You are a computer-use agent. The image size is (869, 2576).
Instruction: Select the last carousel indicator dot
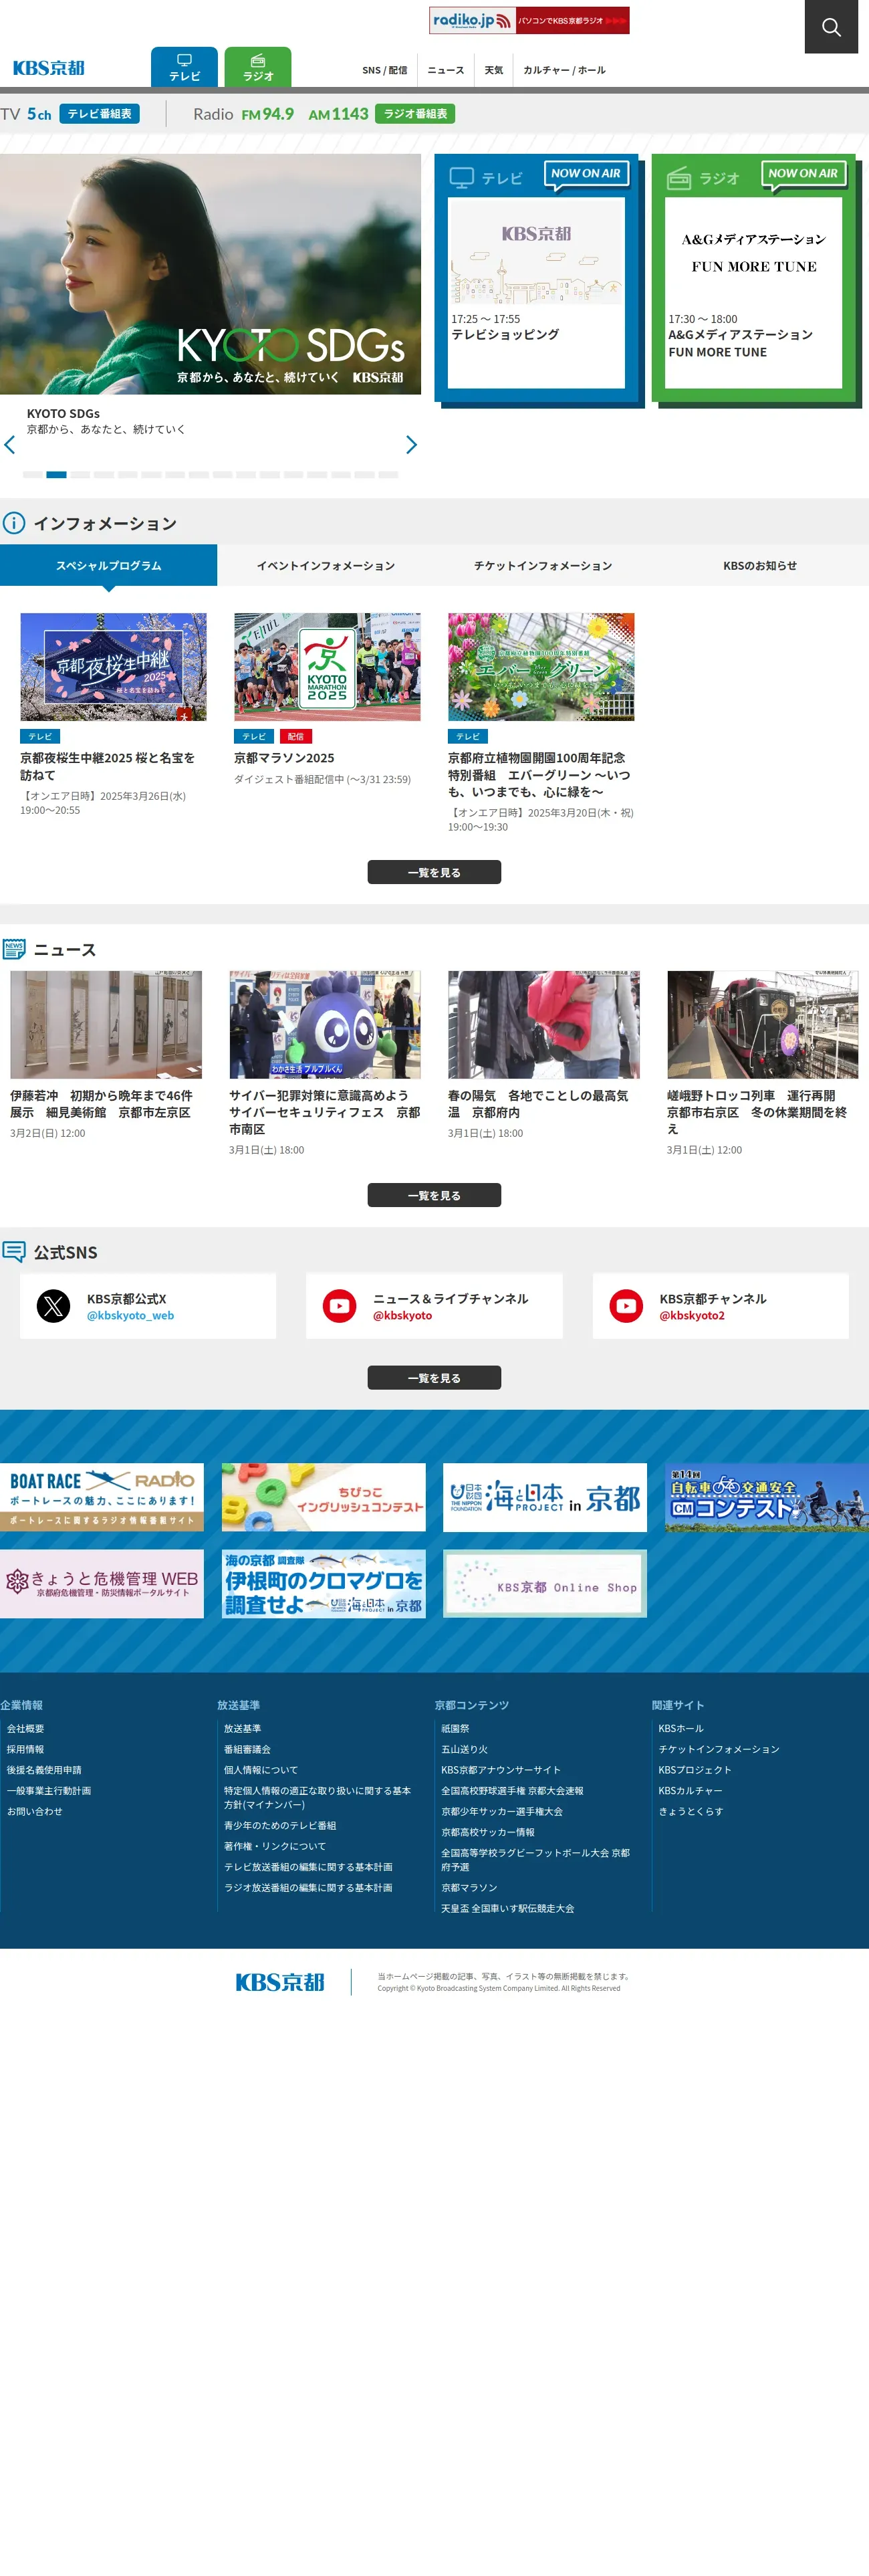(x=389, y=475)
